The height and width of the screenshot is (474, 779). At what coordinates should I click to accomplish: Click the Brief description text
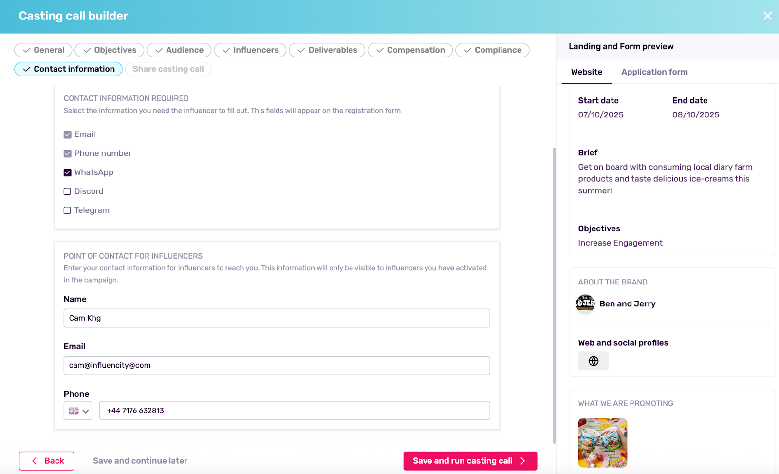(665, 179)
